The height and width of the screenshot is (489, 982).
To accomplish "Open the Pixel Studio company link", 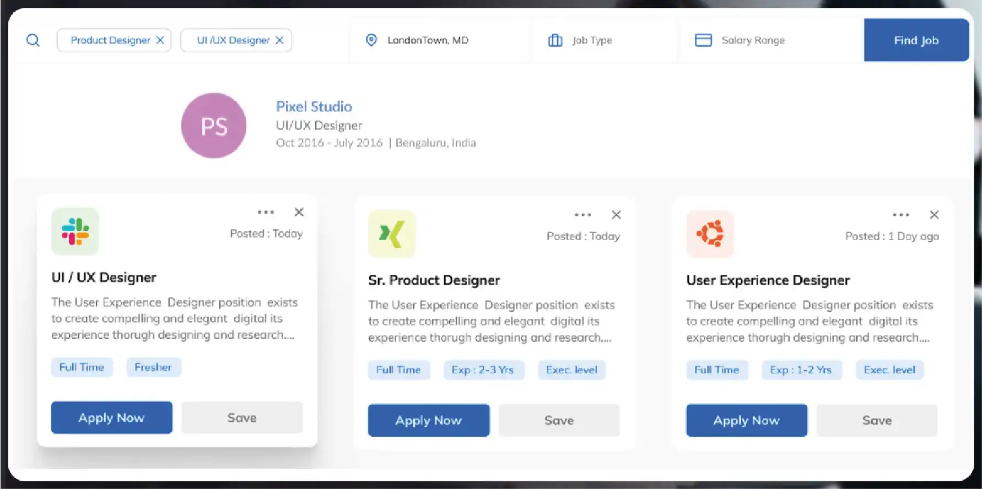I will [x=314, y=106].
